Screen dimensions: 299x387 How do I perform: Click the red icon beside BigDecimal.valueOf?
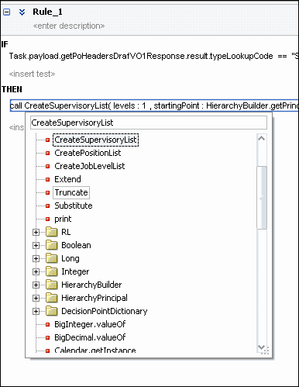point(47,338)
